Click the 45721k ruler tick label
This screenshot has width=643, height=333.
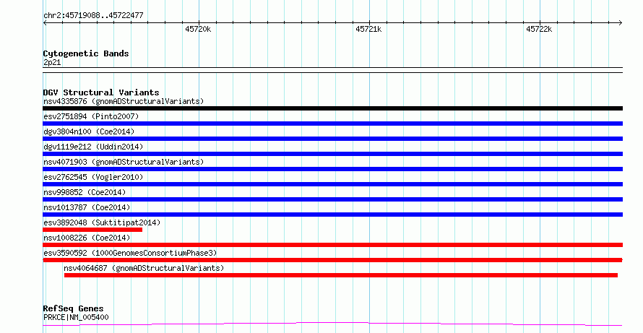click(x=368, y=29)
